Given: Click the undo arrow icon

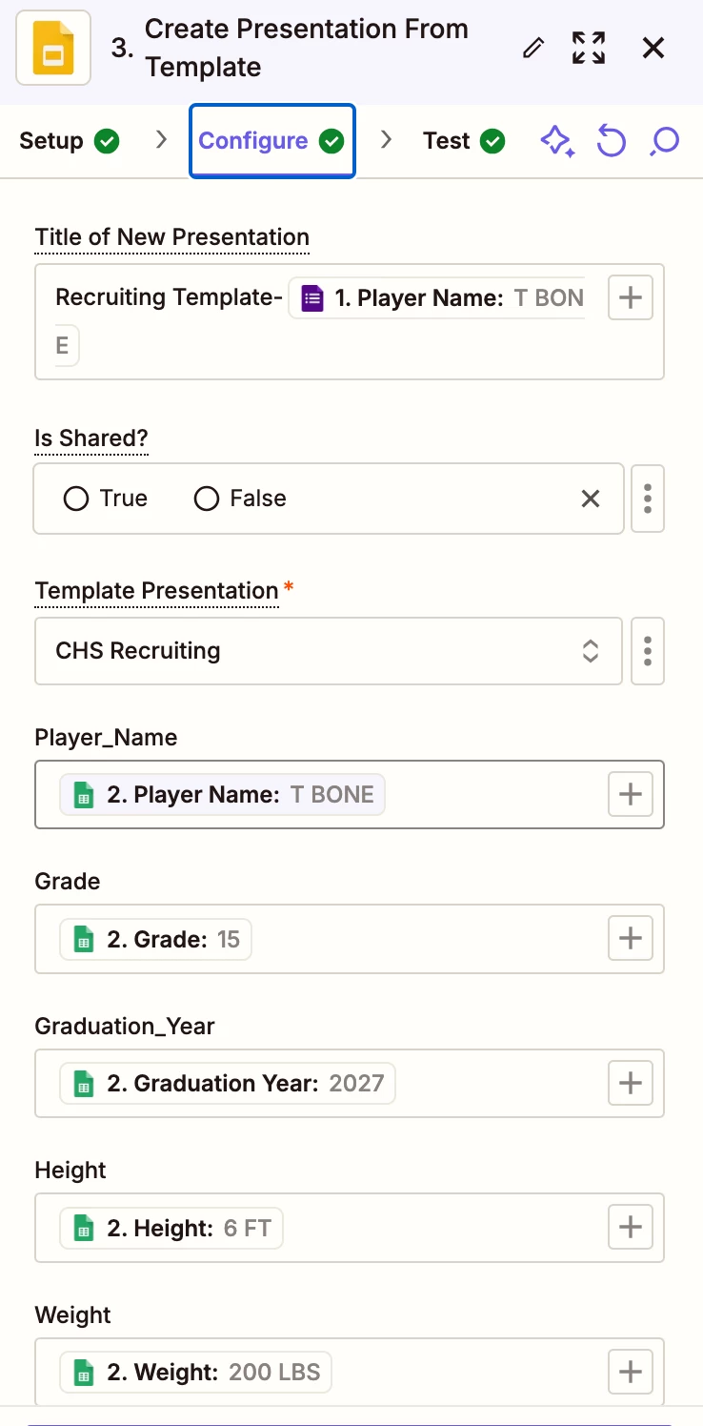Looking at the screenshot, I should tap(611, 141).
